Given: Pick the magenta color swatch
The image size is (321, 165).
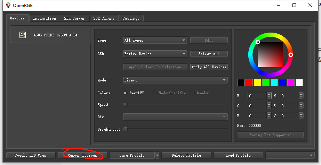Looking at the screenshot, I should point(291,82).
